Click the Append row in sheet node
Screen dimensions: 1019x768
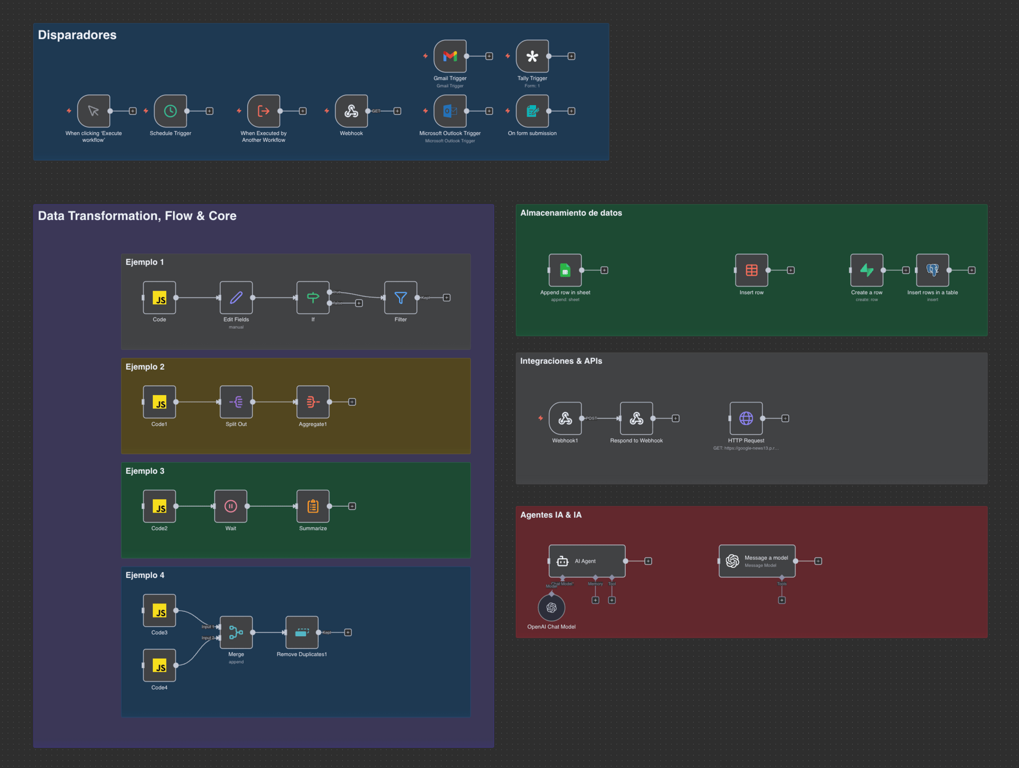click(x=565, y=270)
